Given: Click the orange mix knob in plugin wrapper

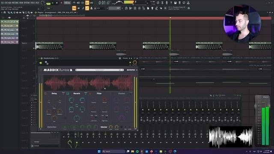Looking at the screenshot, I should 135,62.
